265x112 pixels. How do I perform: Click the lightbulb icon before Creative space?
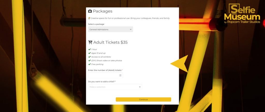[89, 18]
